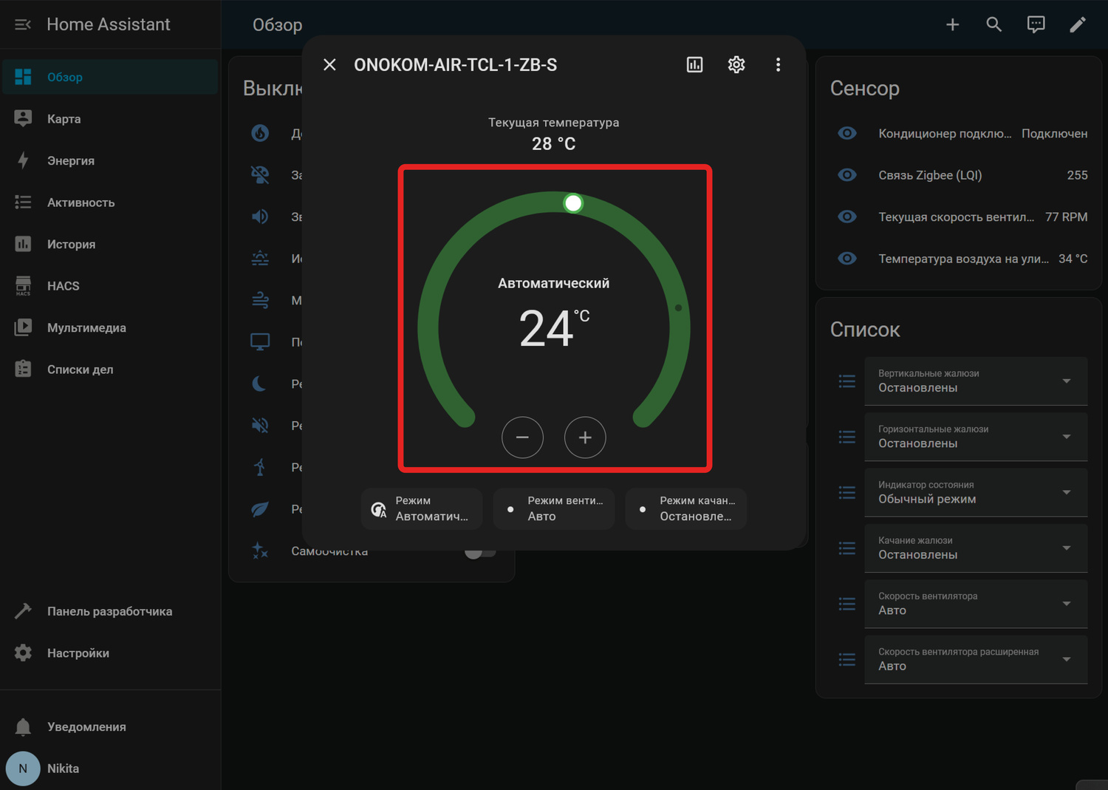Close the ONOKOM-AIR-TCL-1-ZB-S dialog
The width and height of the screenshot is (1108, 790).
(329, 65)
